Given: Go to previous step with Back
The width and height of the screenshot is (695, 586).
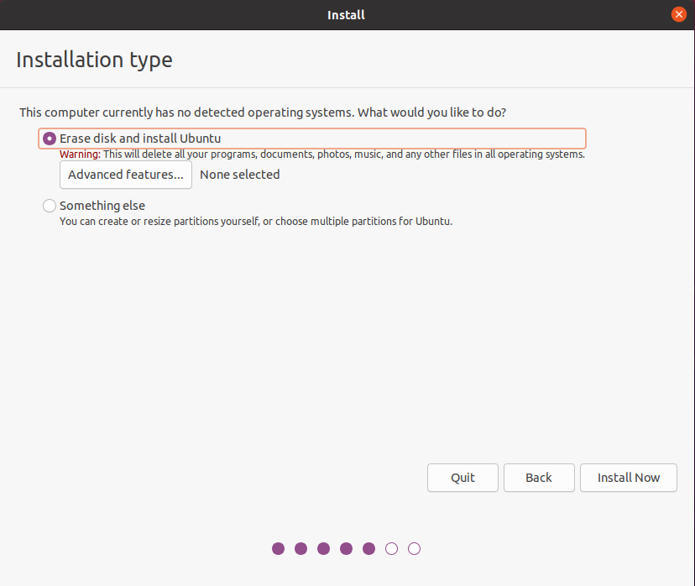Looking at the screenshot, I should pos(539,478).
